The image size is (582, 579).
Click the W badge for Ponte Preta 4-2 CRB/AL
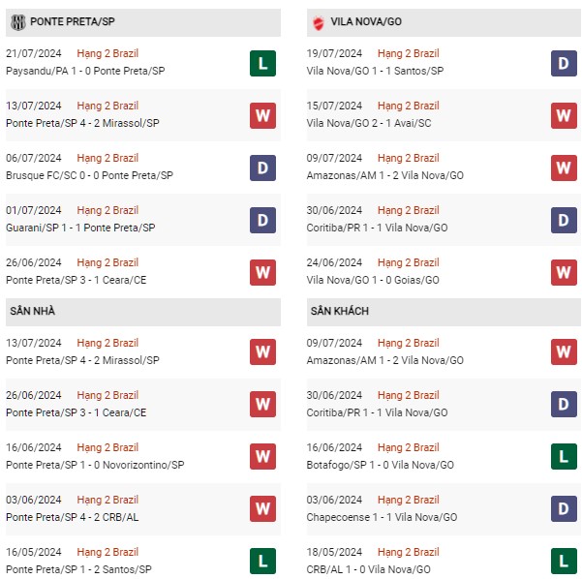tap(262, 509)
